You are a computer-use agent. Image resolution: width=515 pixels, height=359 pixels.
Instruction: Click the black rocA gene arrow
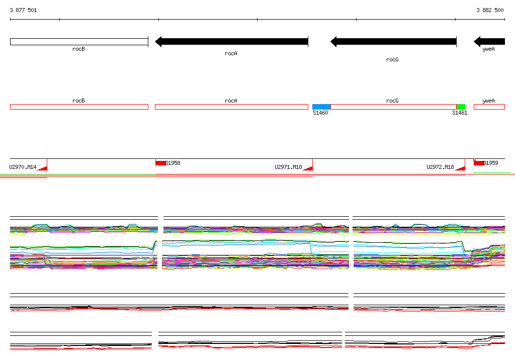231,42
